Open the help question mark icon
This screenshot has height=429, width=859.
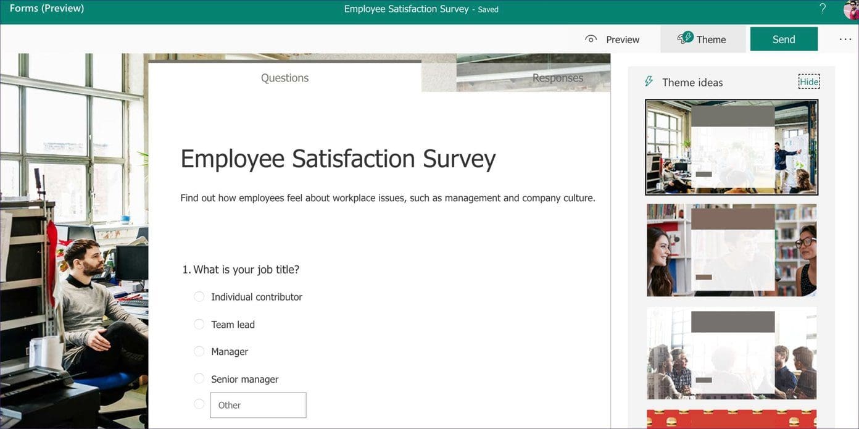(822, 9)
